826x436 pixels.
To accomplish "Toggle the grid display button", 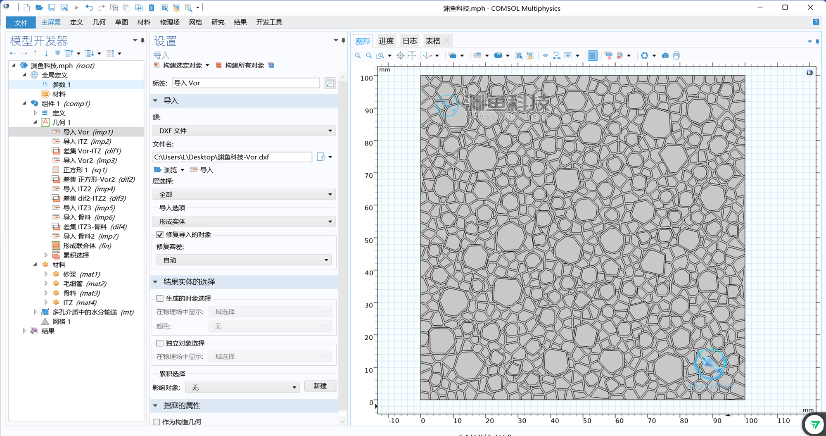I will click(593, 55).
